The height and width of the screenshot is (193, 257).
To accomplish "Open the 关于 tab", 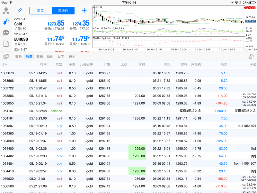I will point(72,57).
